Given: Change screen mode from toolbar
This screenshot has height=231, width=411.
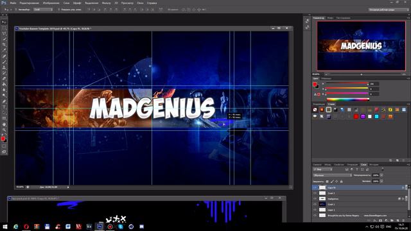Looking at the screenshot, I should tap(4, 151).
